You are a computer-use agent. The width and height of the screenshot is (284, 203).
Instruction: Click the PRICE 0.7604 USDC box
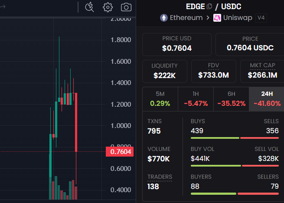pyautogui.click(x=250, y=44)
